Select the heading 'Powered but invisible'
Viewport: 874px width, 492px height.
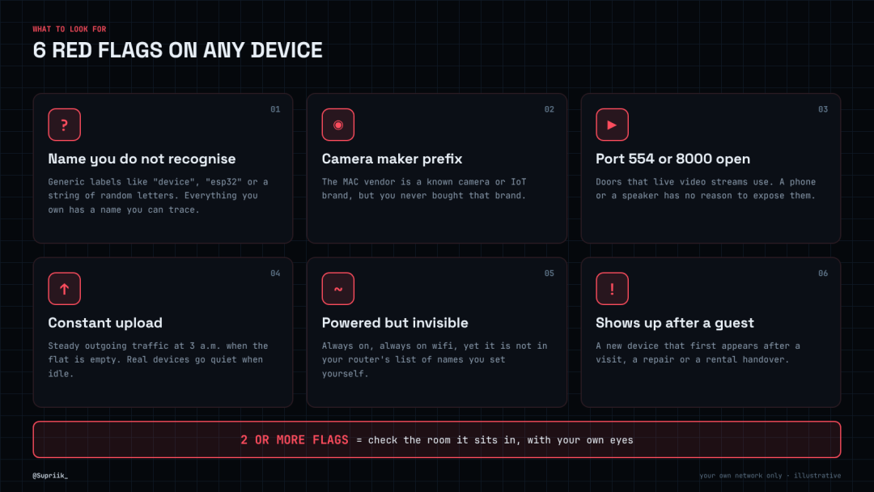point(395,323)
